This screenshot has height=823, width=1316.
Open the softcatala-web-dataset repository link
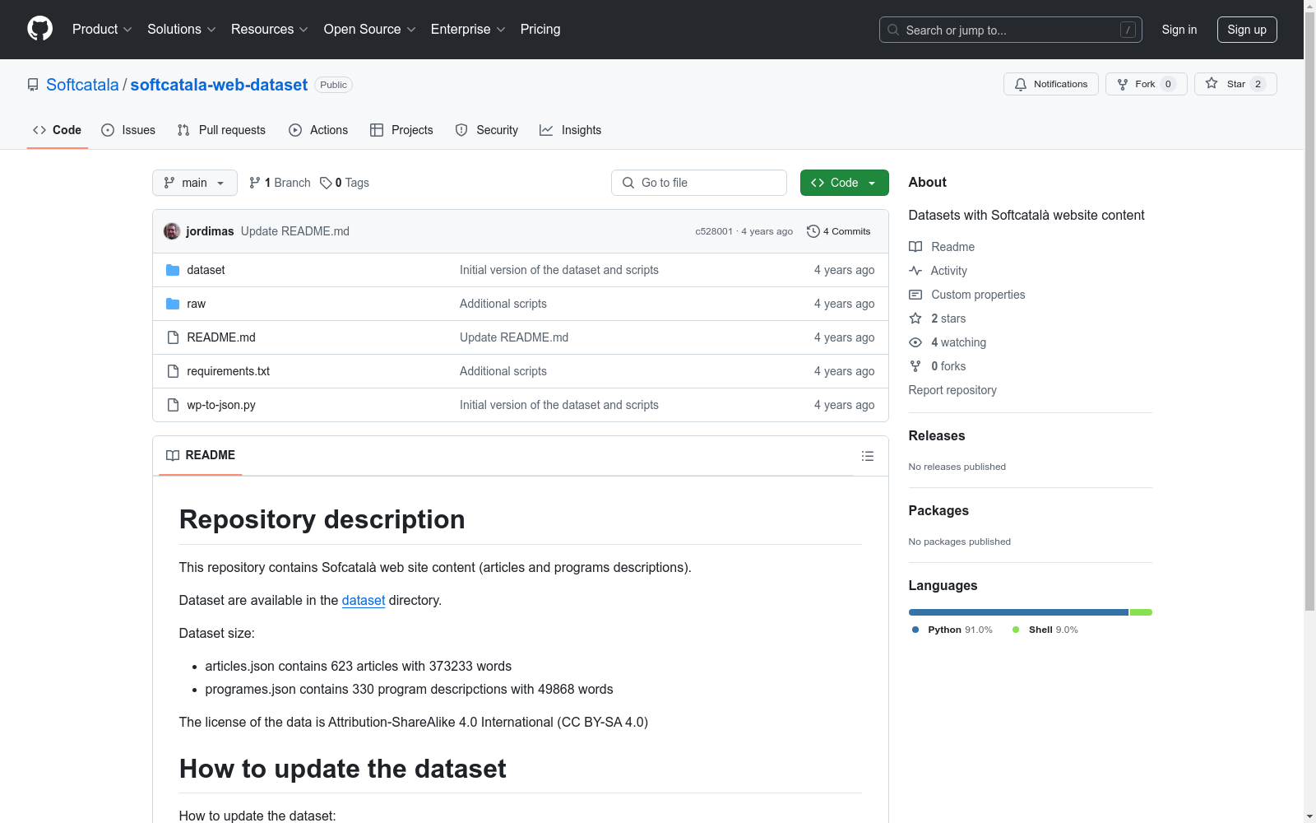click(219, 85)
